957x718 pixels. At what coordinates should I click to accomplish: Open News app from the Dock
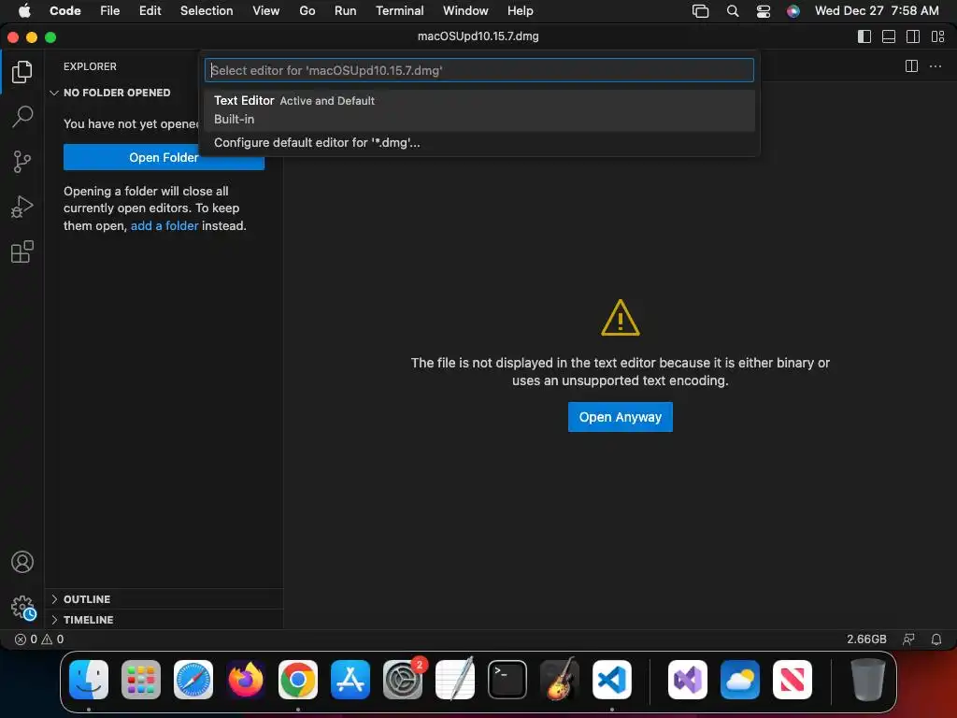click(793, 680)
